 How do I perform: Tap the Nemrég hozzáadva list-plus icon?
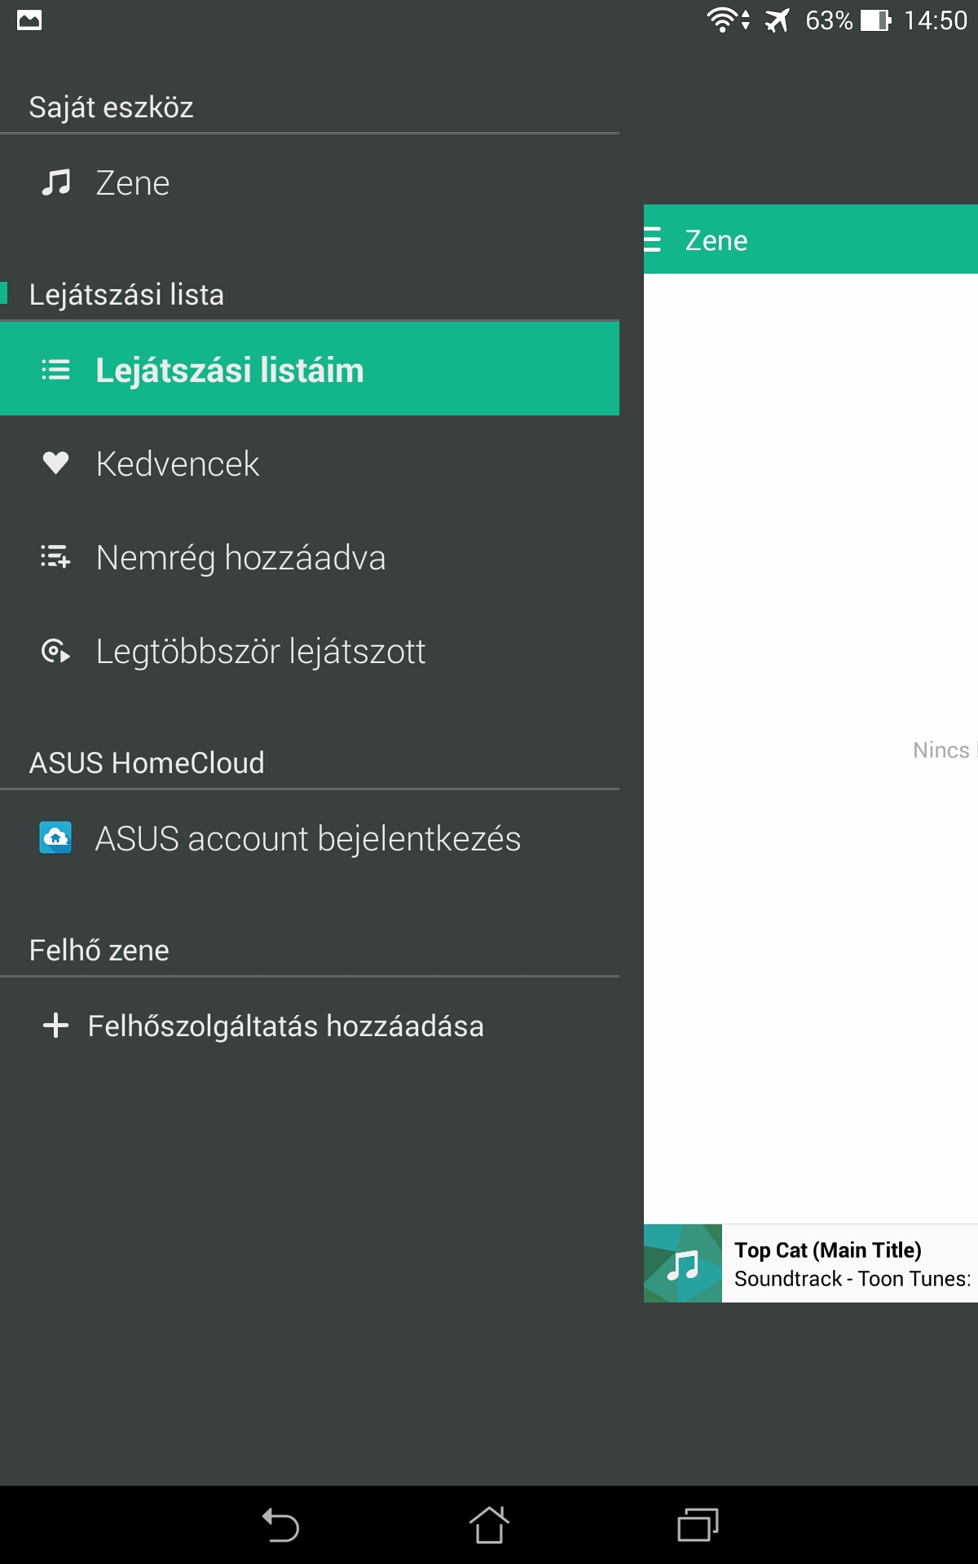click(x=55, y=557)
